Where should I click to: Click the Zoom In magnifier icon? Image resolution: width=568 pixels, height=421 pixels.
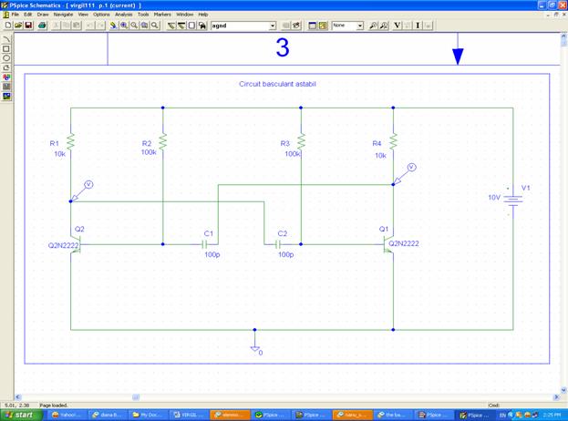pos(123,26)
